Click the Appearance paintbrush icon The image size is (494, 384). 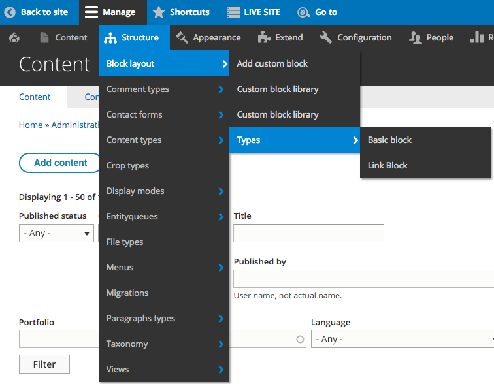click(x=182, y=37)
